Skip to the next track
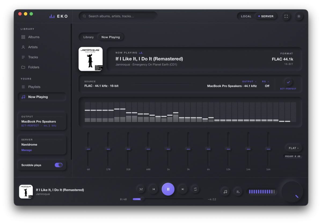Viewport: 322px width, 224px height. 183,189
